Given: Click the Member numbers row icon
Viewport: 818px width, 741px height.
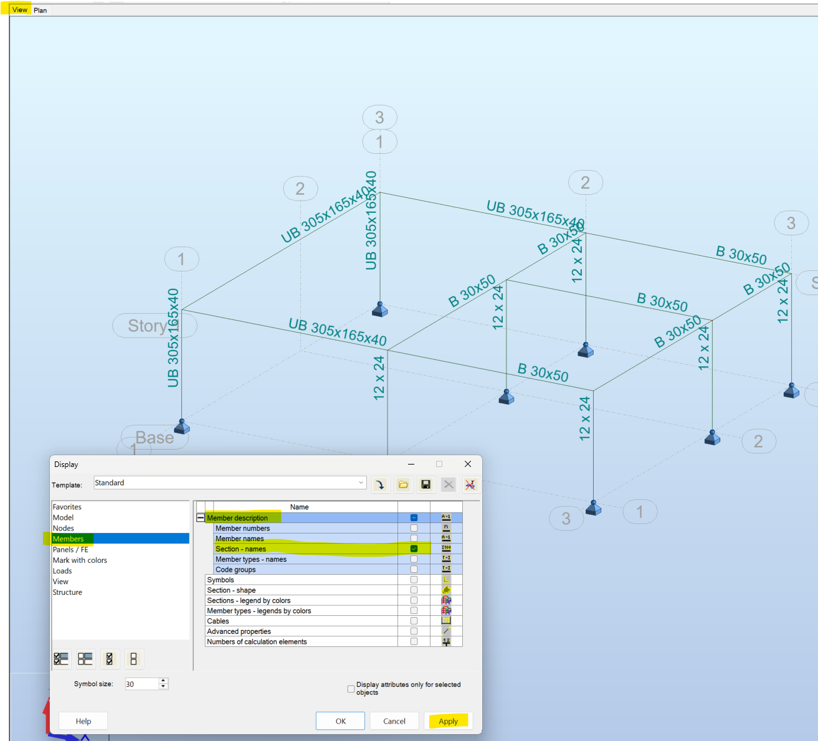Looking at the screenshot, I should 446,528.
